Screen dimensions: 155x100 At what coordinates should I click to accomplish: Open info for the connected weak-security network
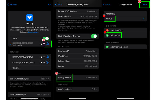[x=48, y=44]
